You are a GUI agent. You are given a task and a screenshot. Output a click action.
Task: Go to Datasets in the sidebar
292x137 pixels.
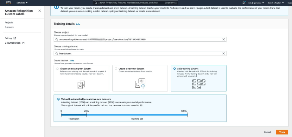[9, 27]
